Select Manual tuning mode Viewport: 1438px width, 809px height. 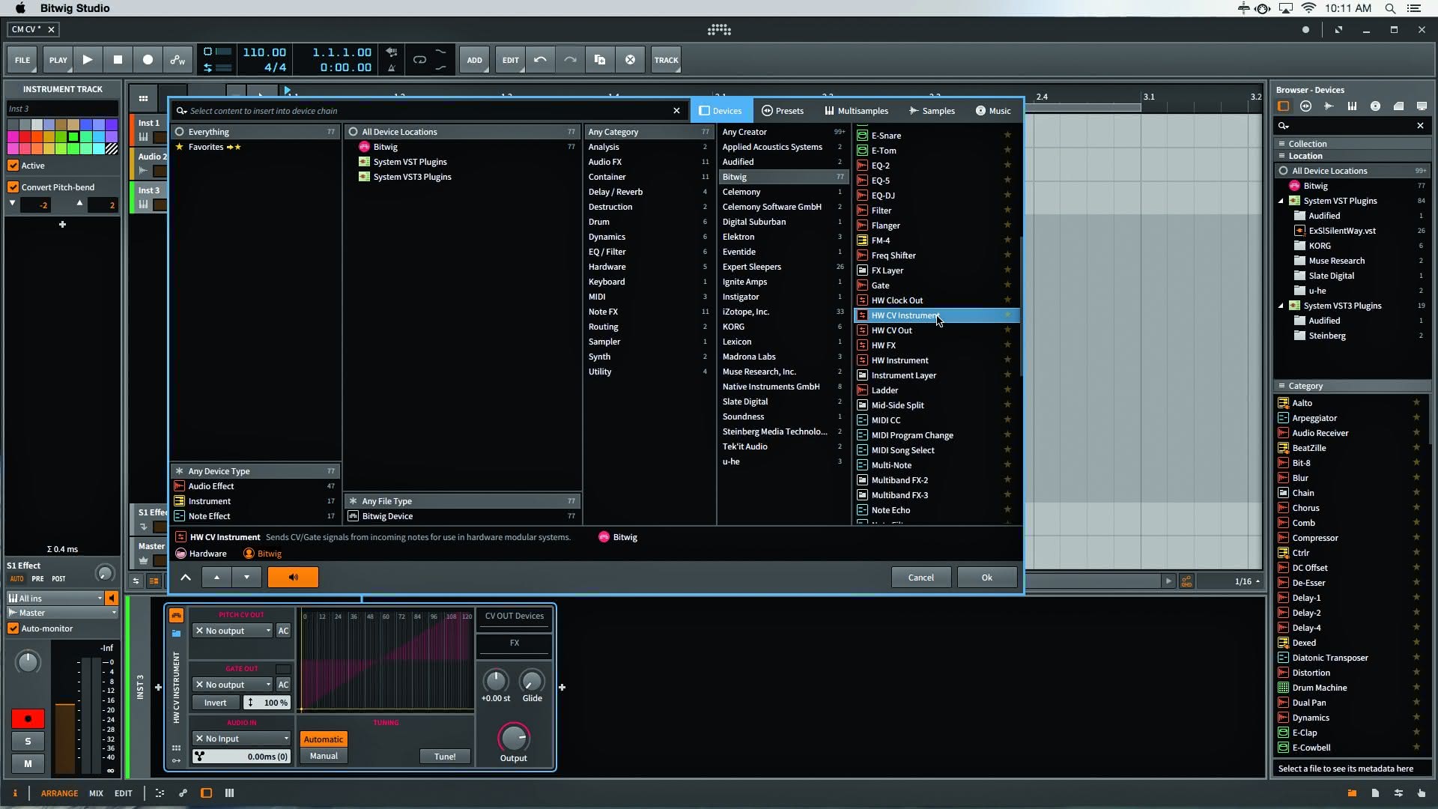click(x=324, y=757)
